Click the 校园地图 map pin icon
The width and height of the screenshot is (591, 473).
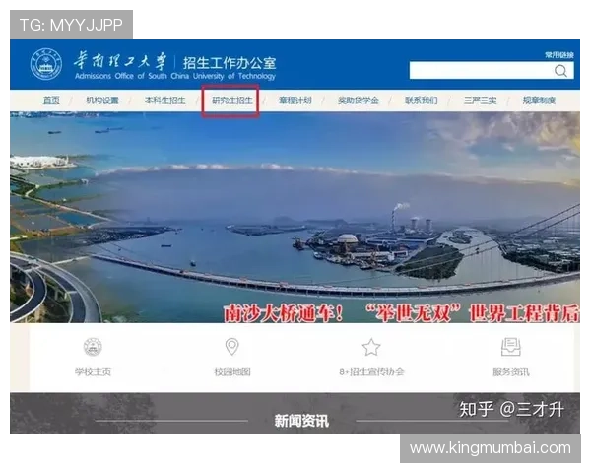[x=231, y=347]
